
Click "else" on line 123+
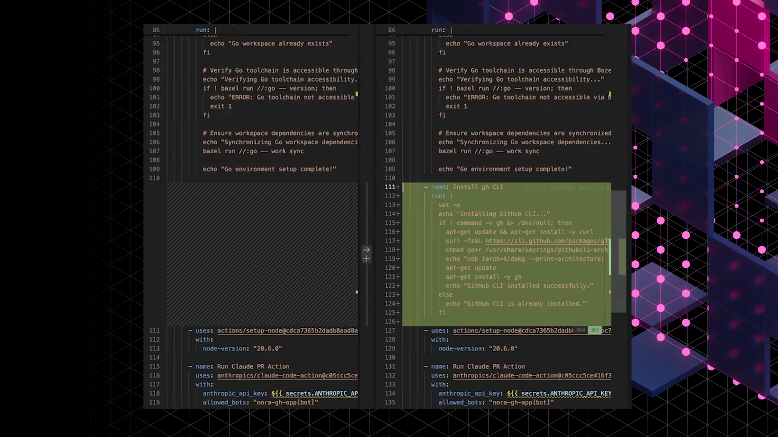point(445,295)
